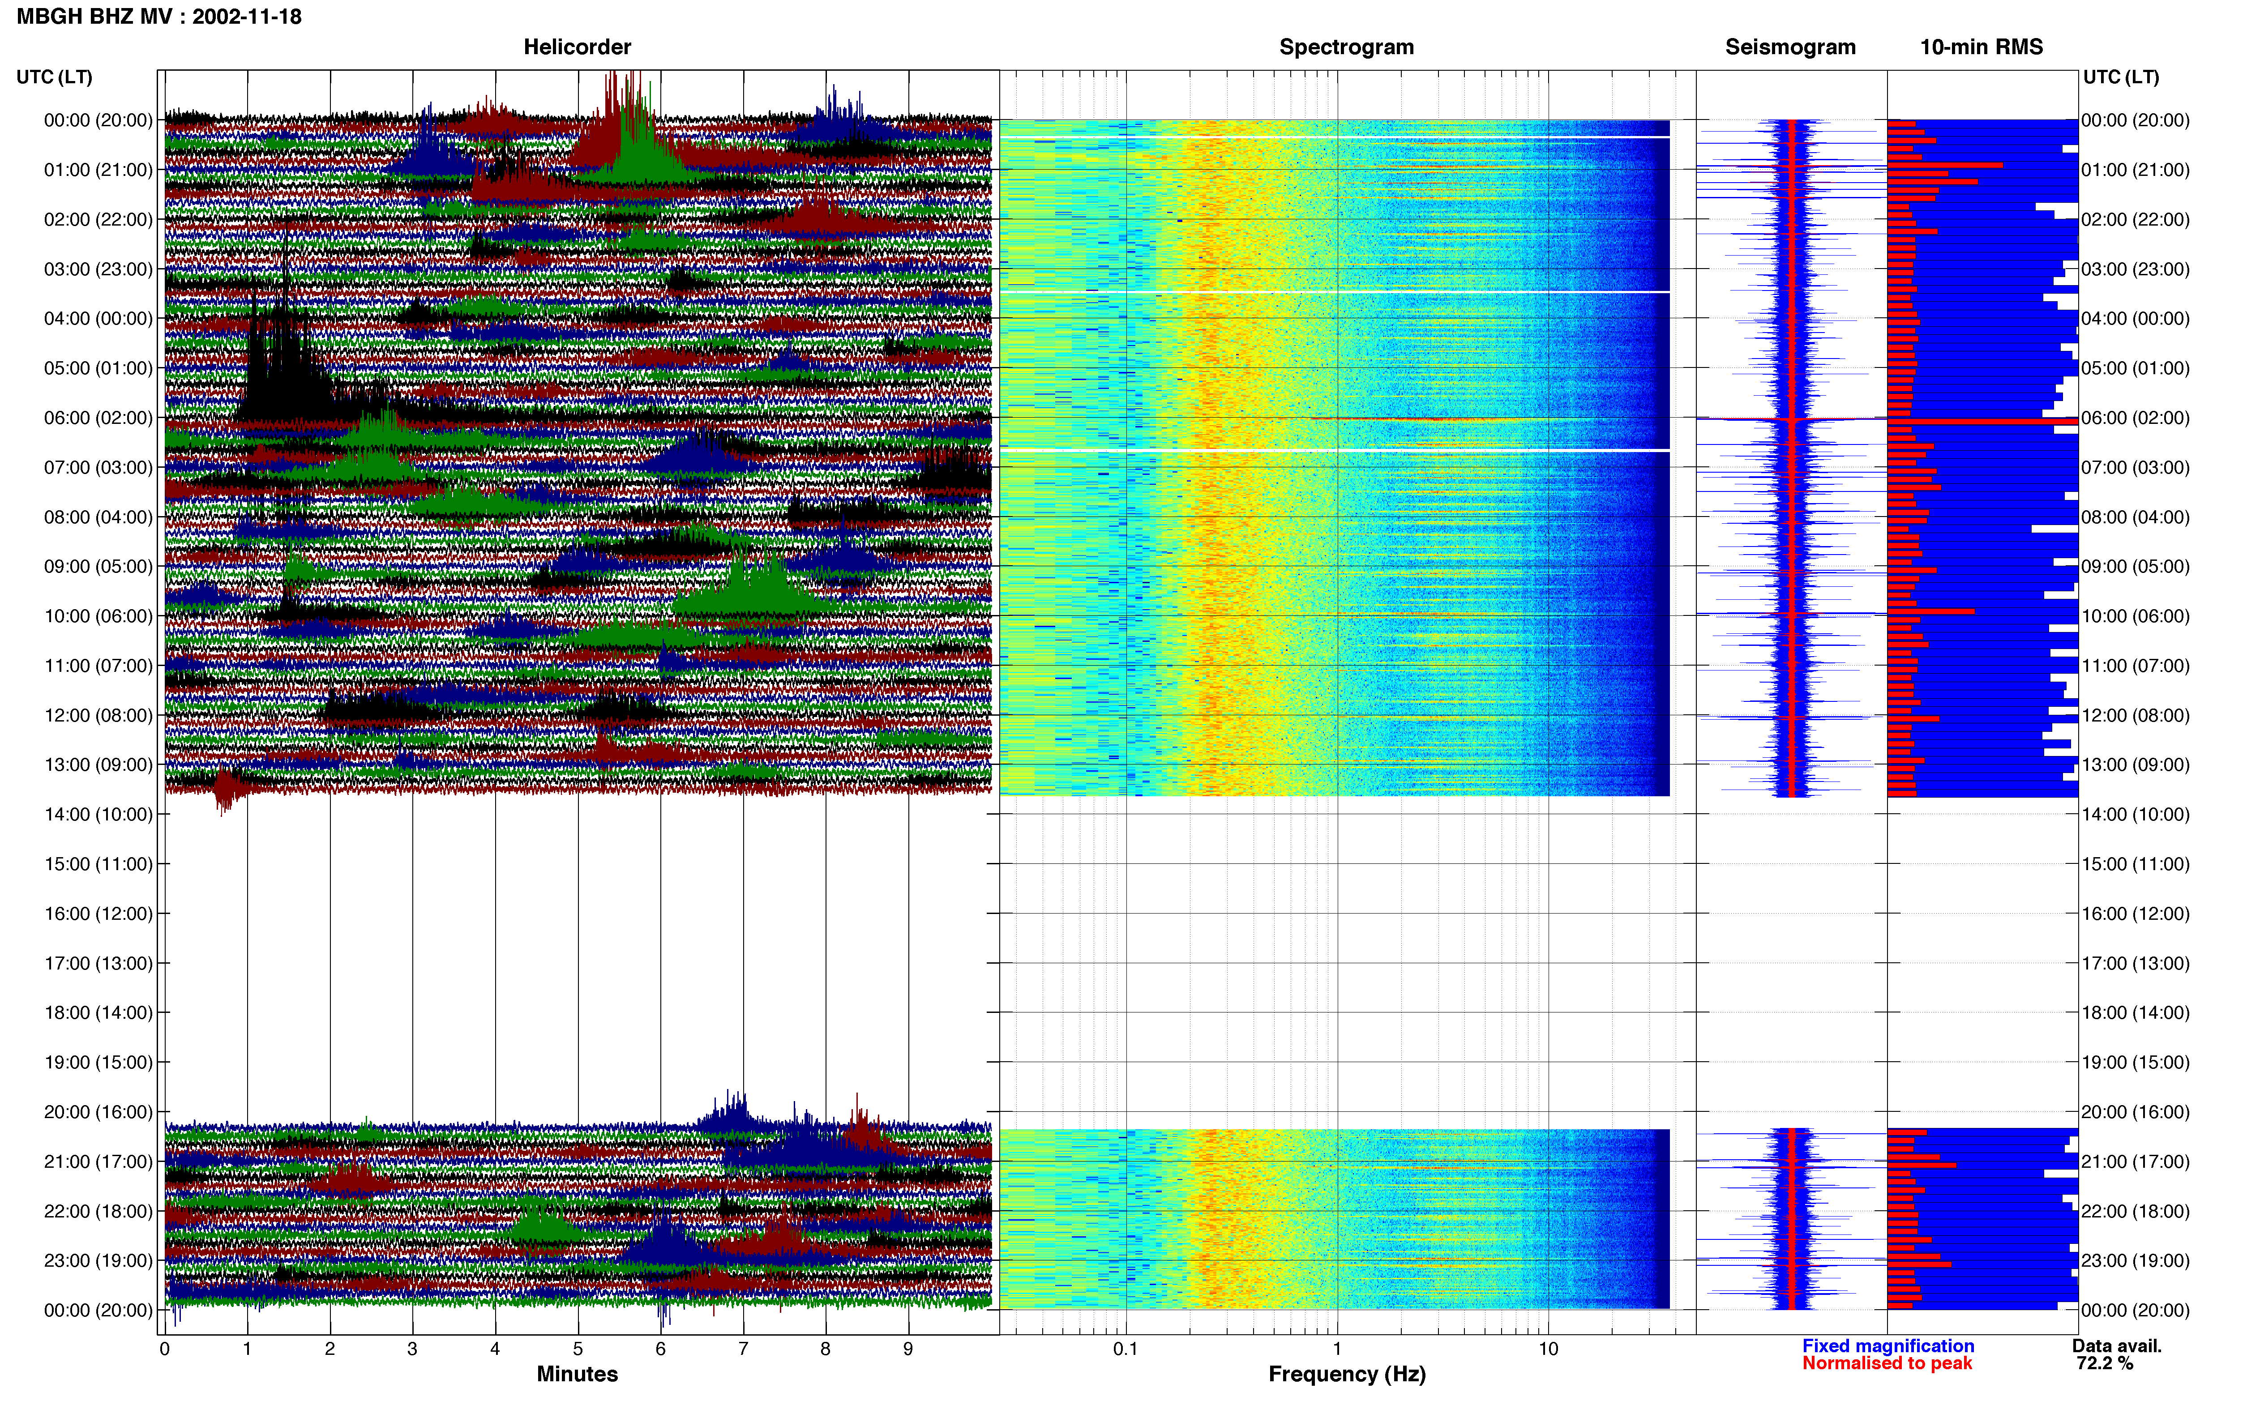Click the "6" tick on the Minutes axis
The height and width of the screenshot is (1405, 2247).
661,1349
